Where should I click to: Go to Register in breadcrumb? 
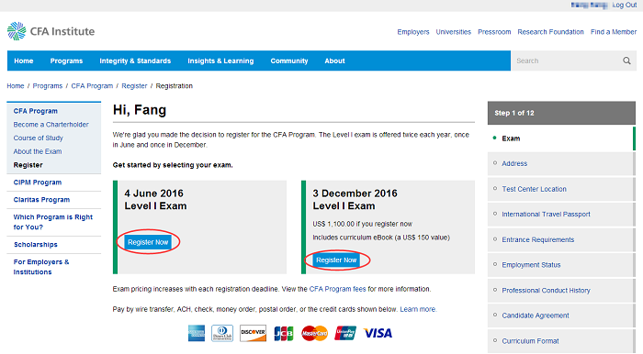point(134,86)
